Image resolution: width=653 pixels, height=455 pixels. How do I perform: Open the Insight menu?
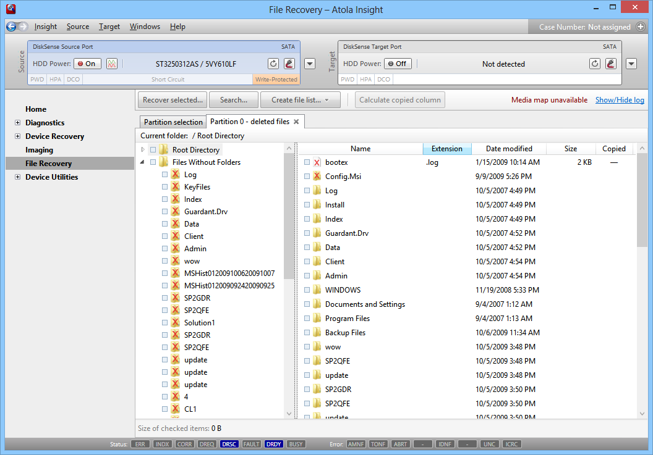tap(45, 27)
